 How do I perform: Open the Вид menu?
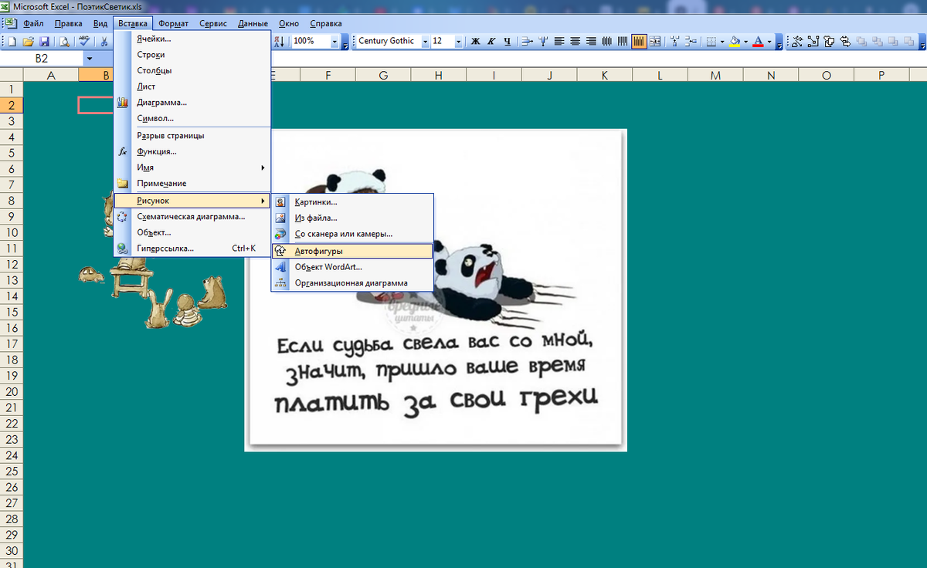100,24
